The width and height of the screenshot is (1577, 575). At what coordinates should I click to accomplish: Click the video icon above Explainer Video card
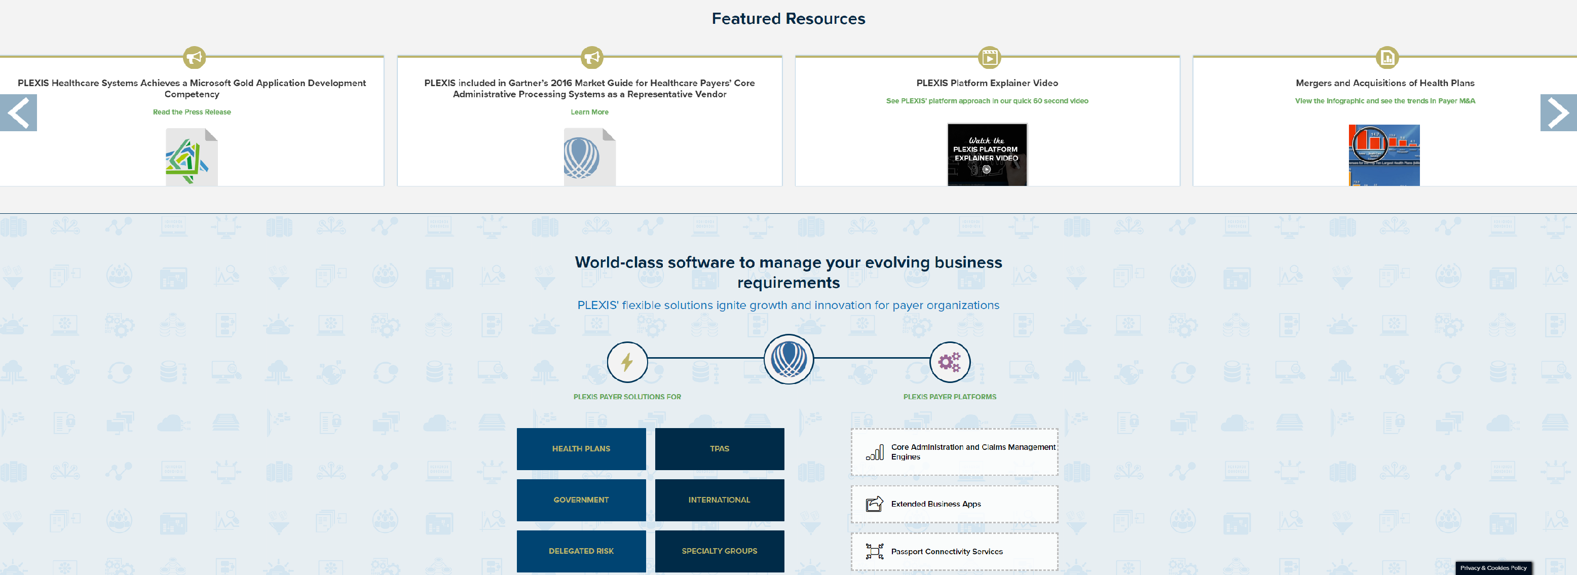(989, 58)
